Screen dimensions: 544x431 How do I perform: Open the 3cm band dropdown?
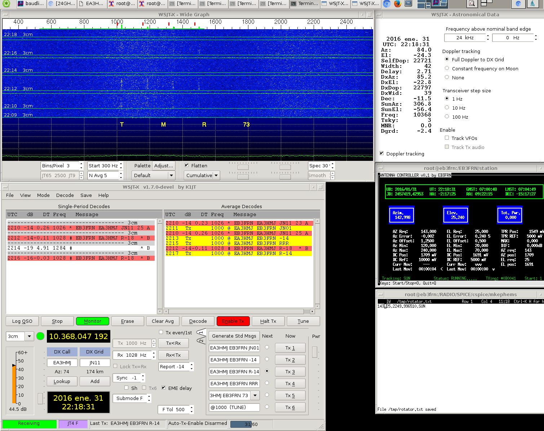[29, 336]
